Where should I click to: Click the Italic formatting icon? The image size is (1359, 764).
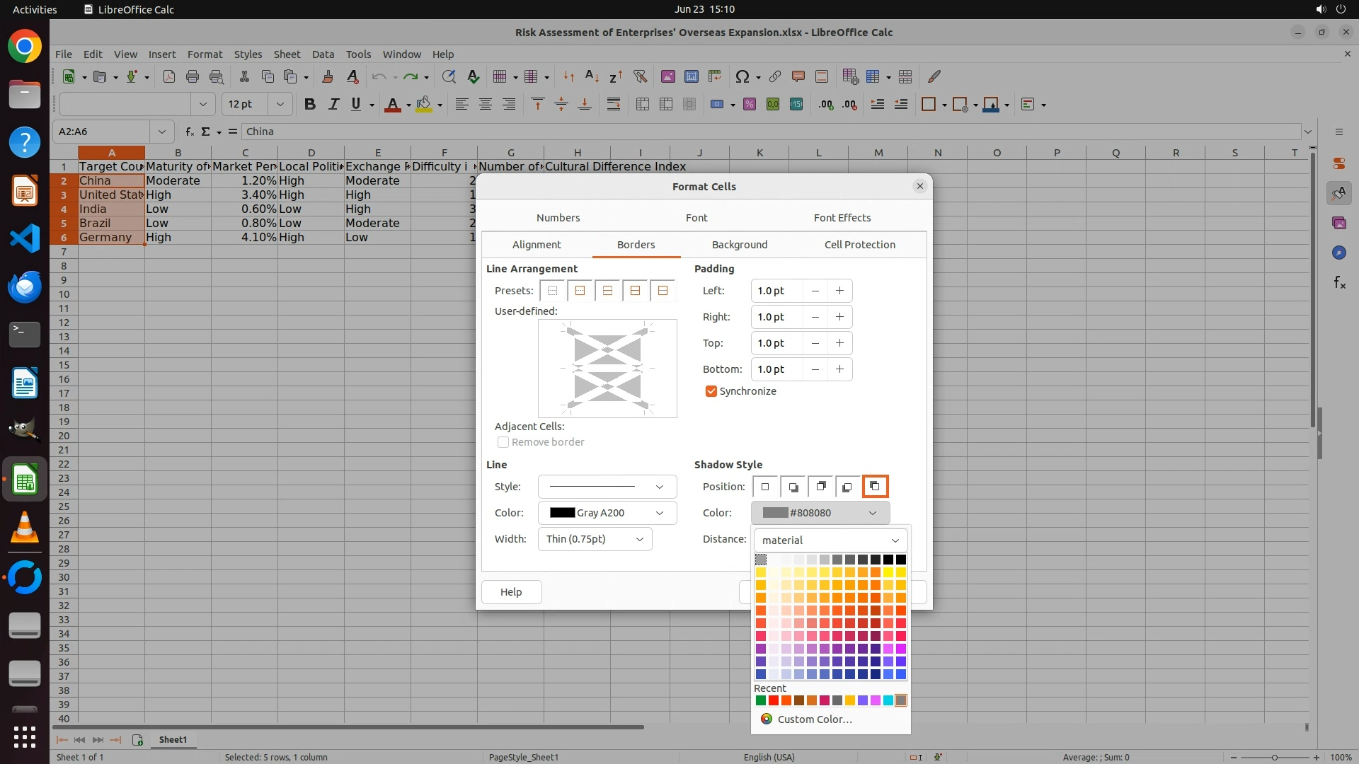point(333,104)
